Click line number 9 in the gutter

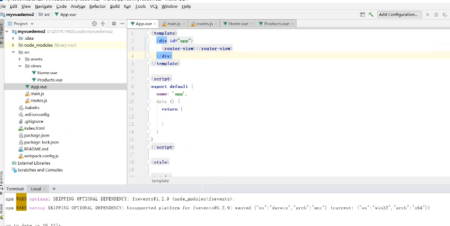point(132,94)
